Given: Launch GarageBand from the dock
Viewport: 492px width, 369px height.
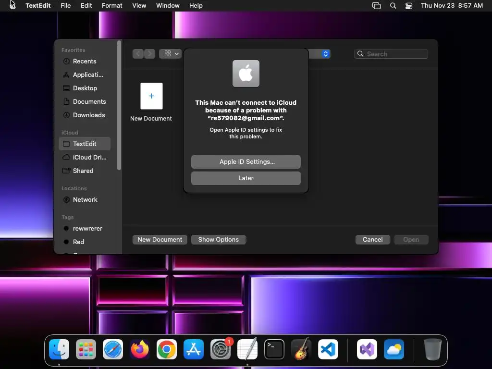Looking at the screenshot, I should click(301, 349).
